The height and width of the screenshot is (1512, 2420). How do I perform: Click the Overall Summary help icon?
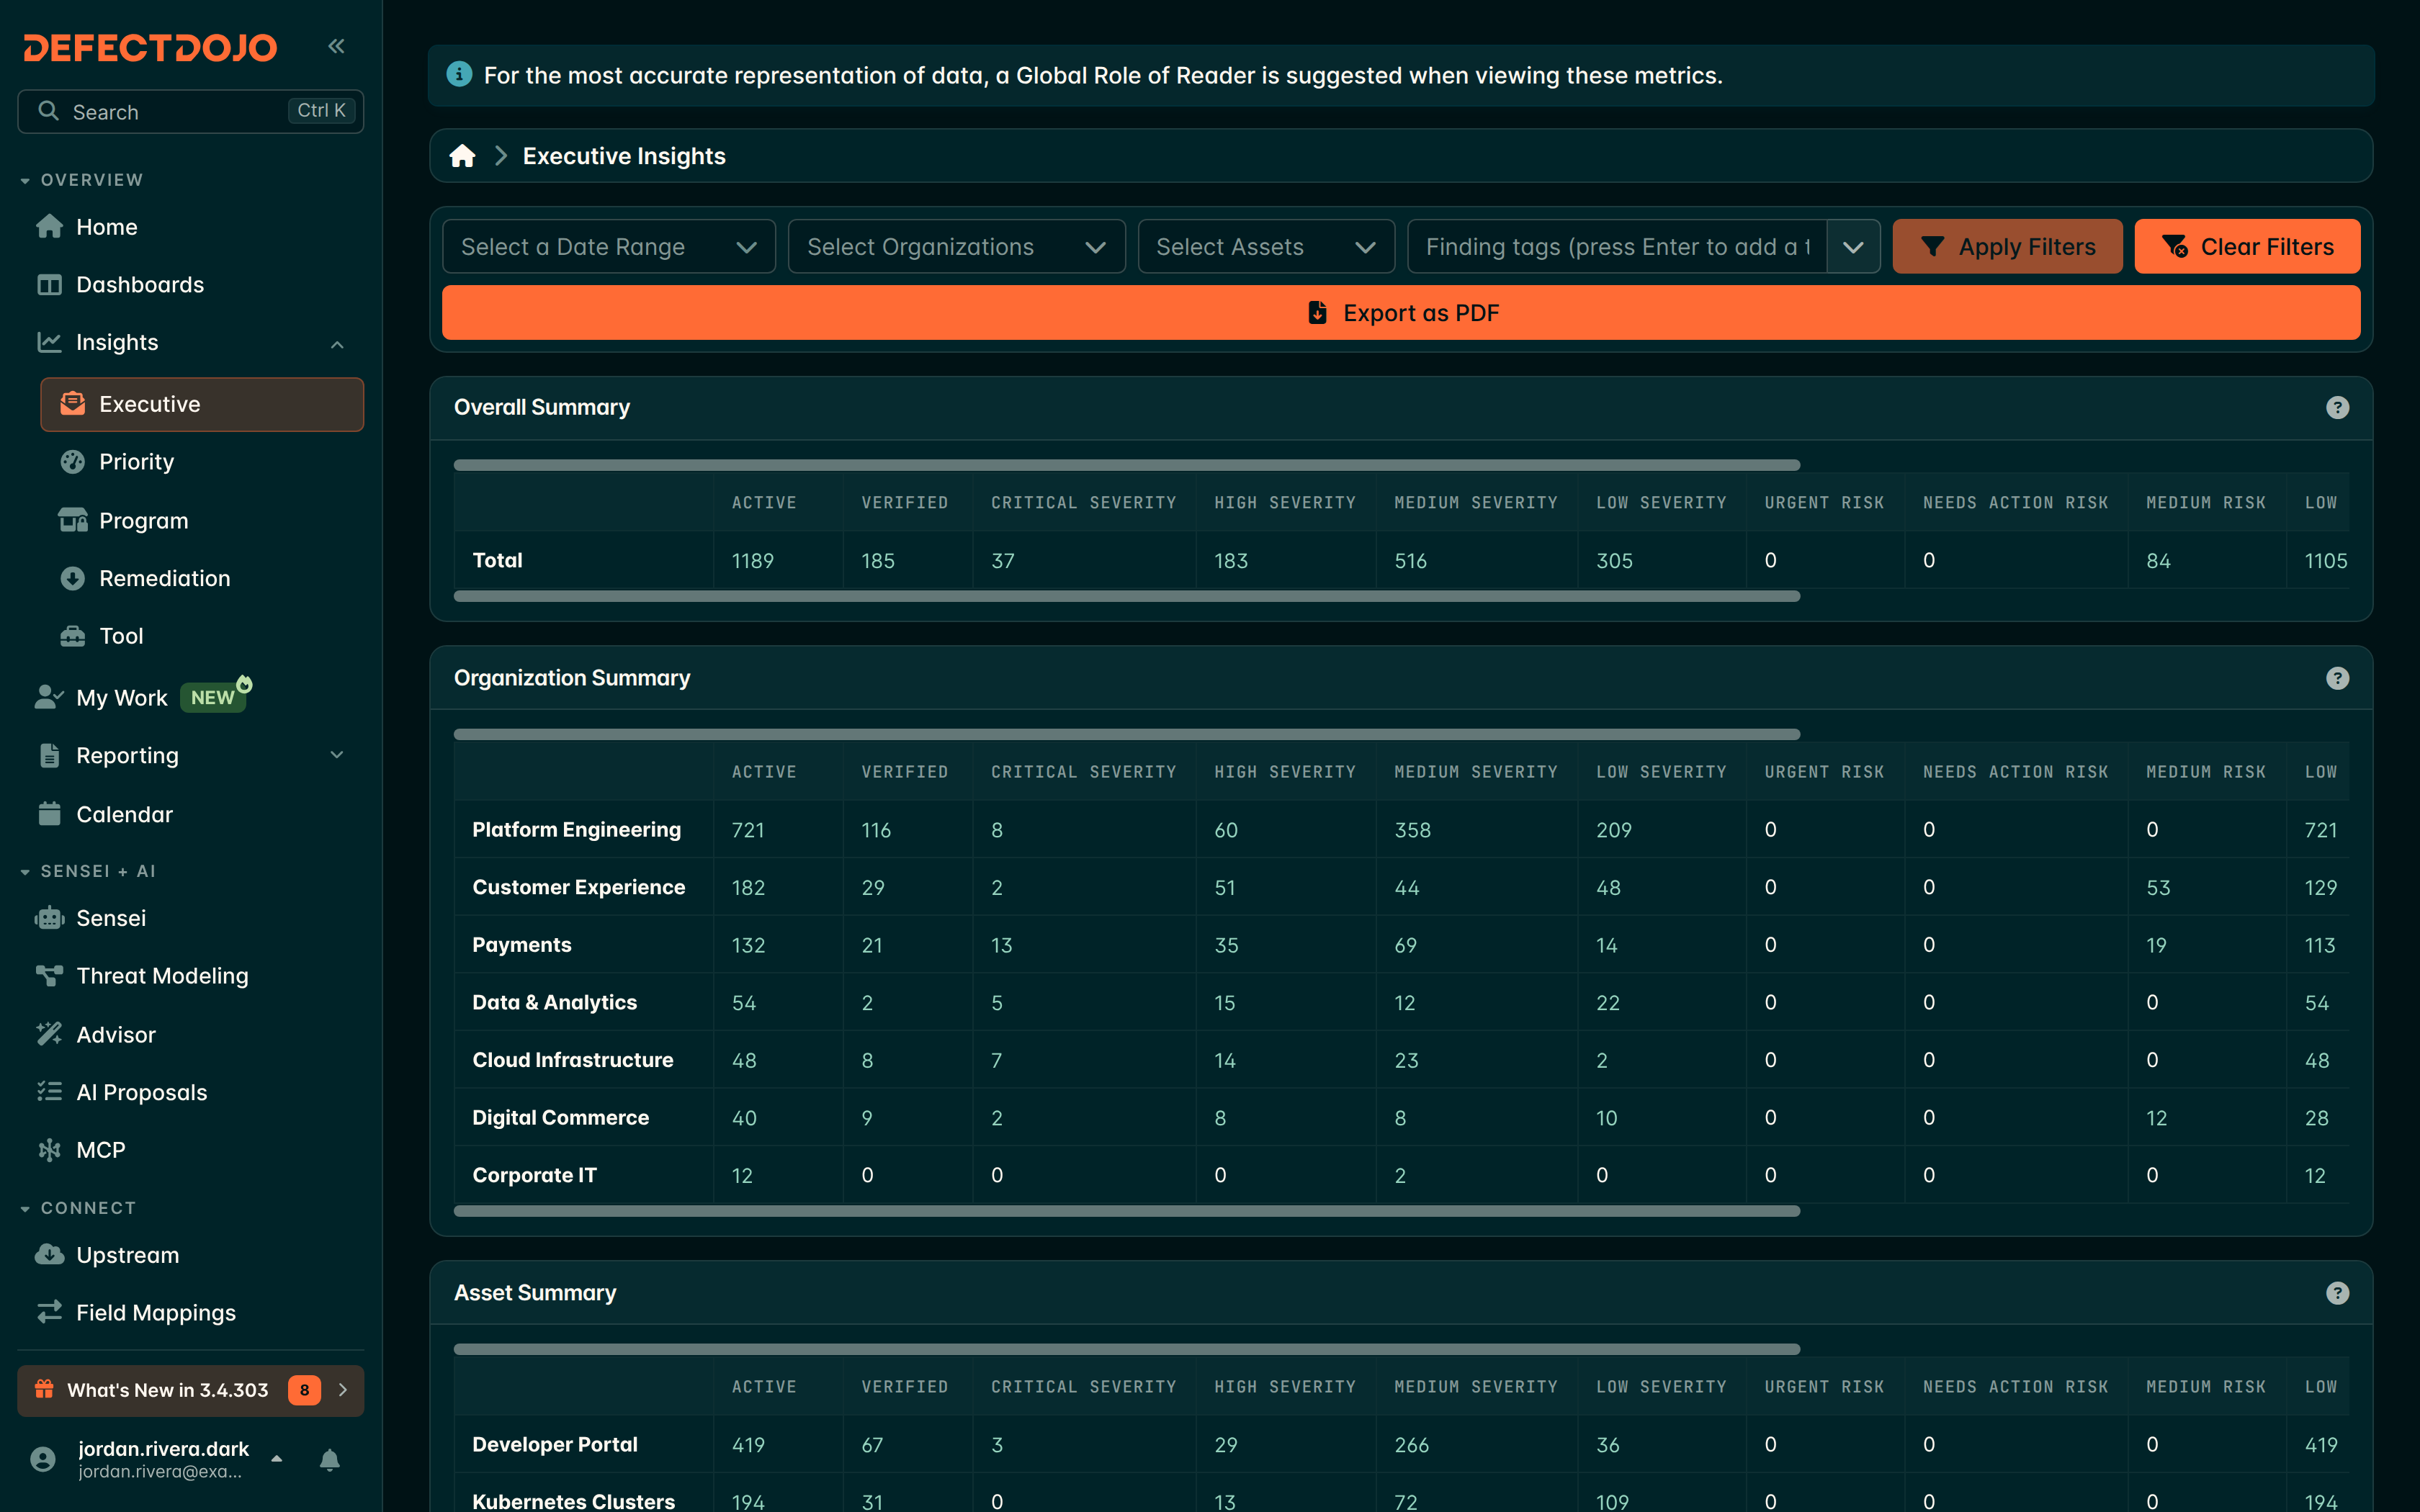(x=2337, y=408)
